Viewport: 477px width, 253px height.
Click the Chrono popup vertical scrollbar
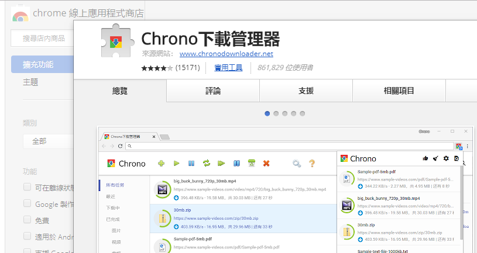(461, 203)
